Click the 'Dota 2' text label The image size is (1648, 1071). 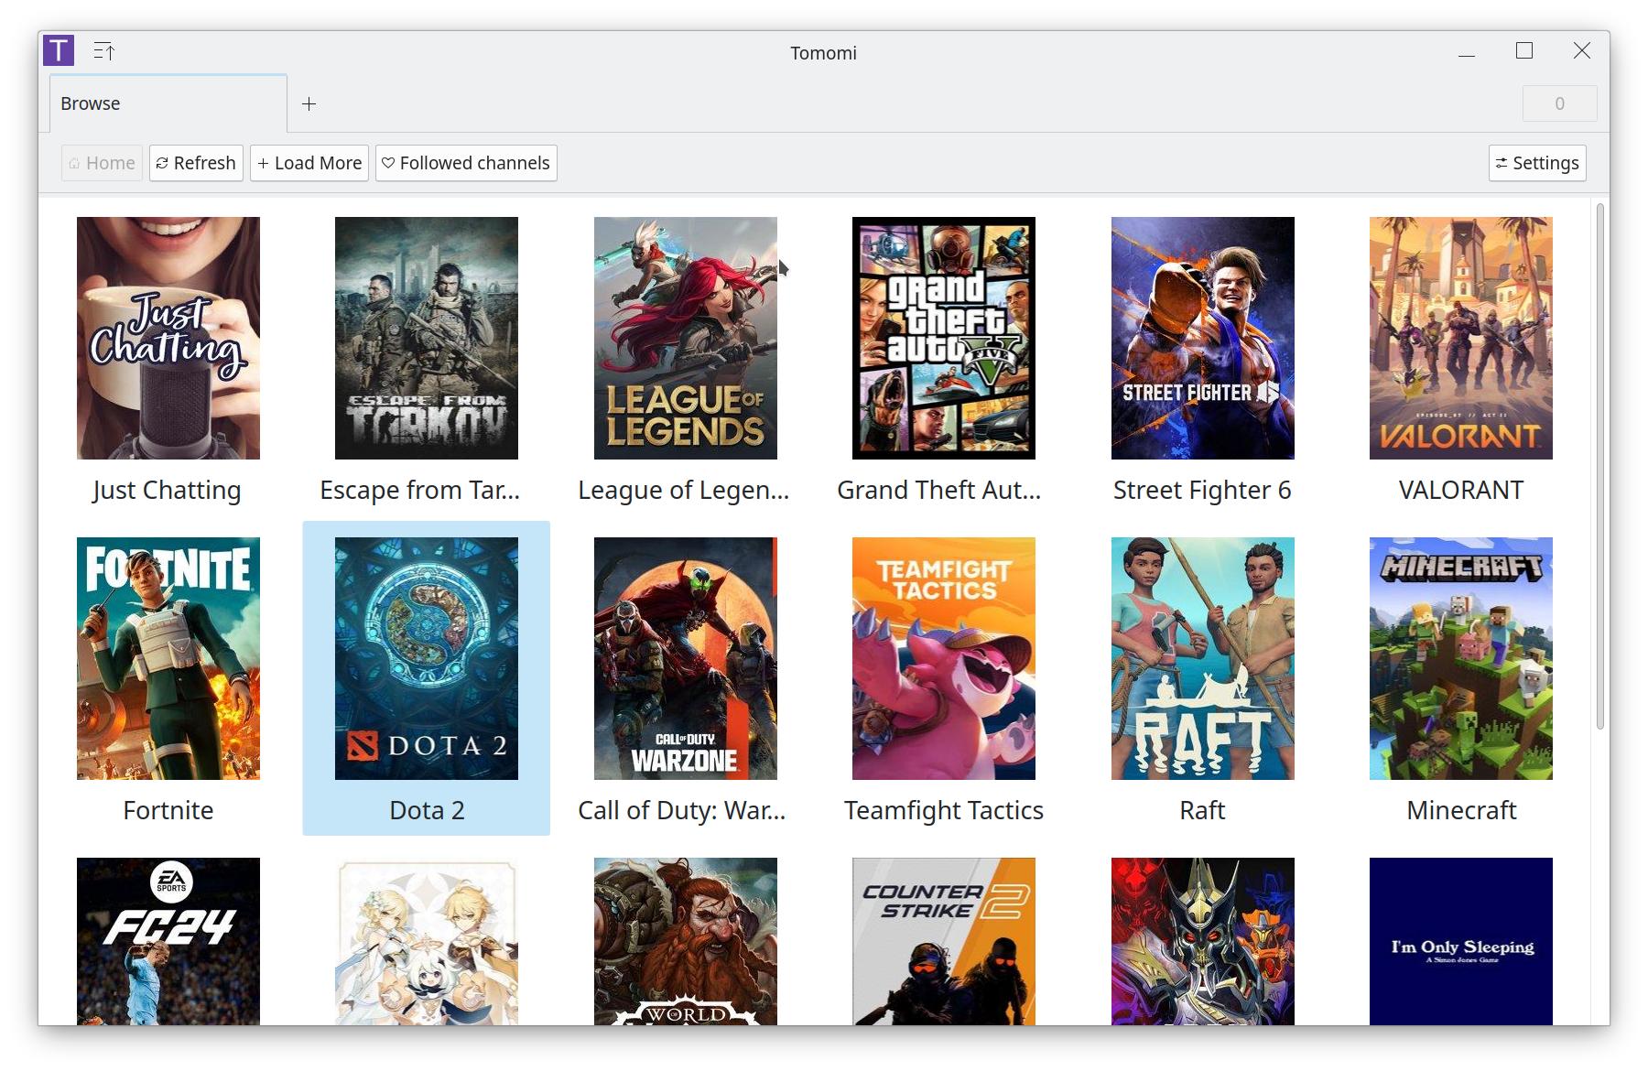pyautogui.click(x=427, y=811)
